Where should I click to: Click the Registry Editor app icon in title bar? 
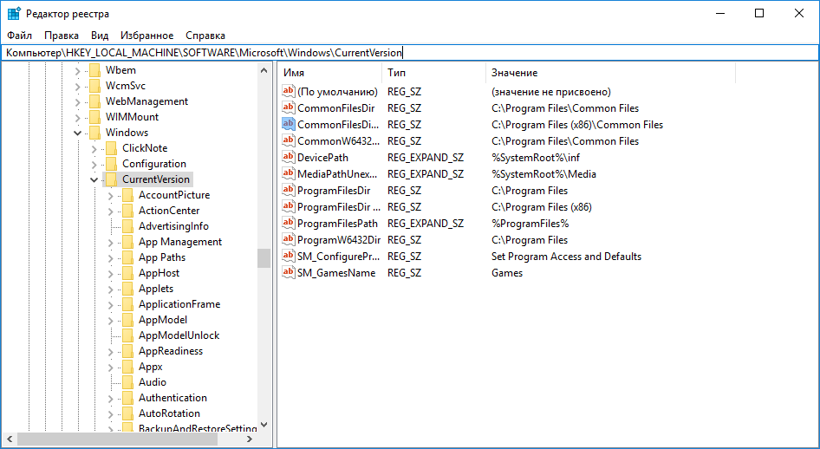coord(14,13)
